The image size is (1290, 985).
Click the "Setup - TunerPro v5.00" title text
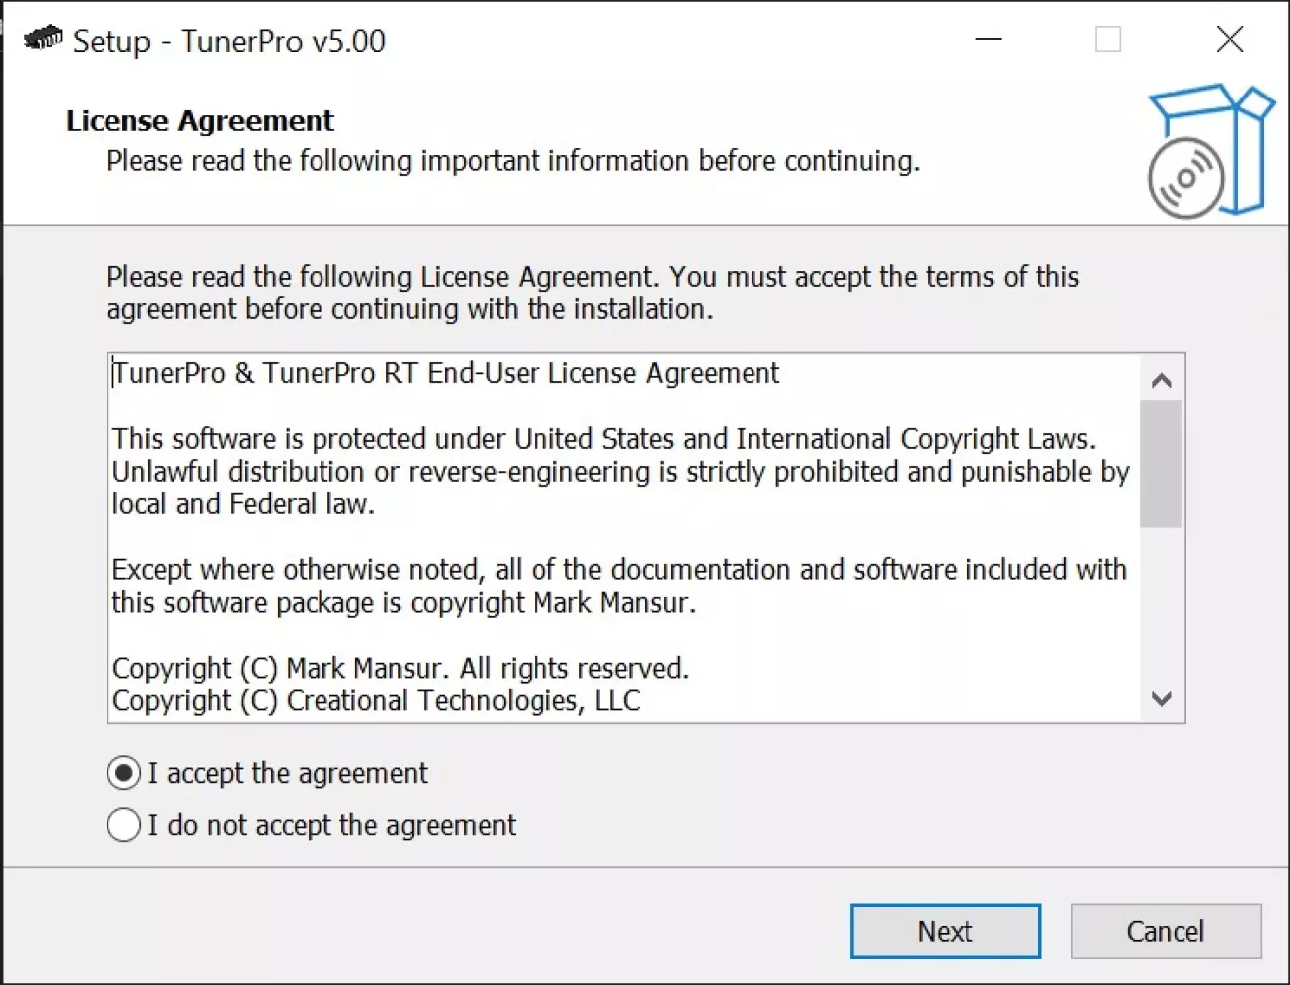coord(229,41)
